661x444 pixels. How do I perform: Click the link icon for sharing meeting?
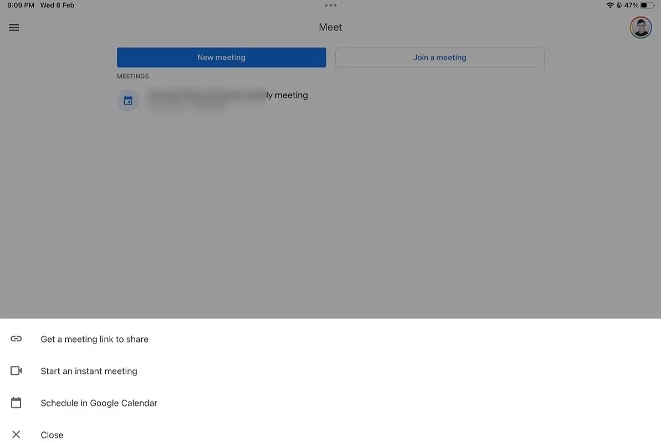tap(16, 339)
